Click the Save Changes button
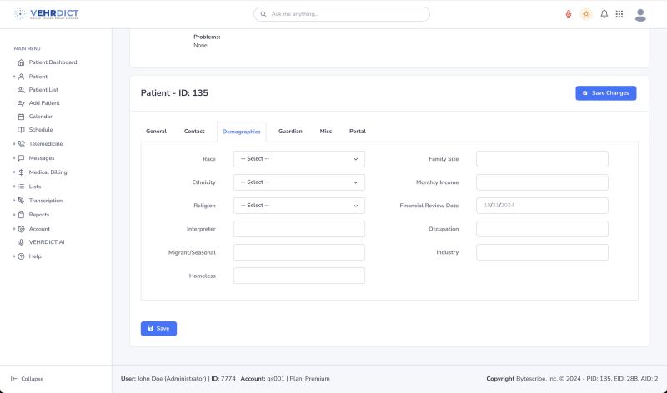Viewport: 667px width, 393px height. [x=606, y=93]
